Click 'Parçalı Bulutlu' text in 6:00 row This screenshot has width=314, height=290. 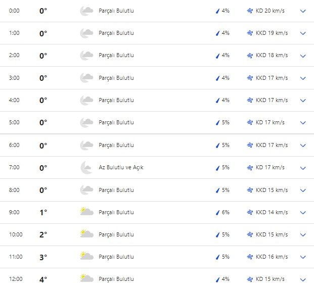pyautogui.click(x=116, y=146)
